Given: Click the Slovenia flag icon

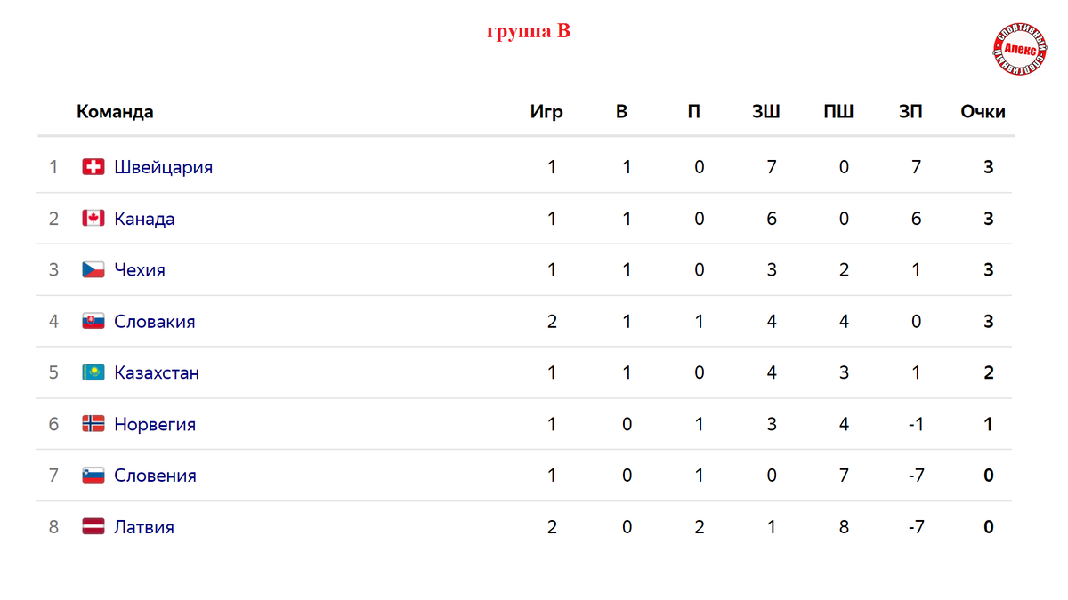Looking at the screenshot, I should pos(93,476).
